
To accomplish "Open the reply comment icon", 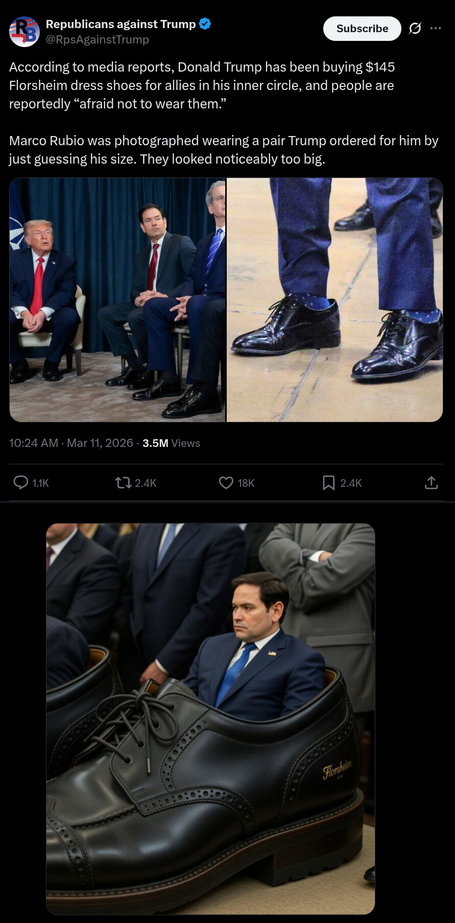I will pyautogui.click(x=21, y=482).
